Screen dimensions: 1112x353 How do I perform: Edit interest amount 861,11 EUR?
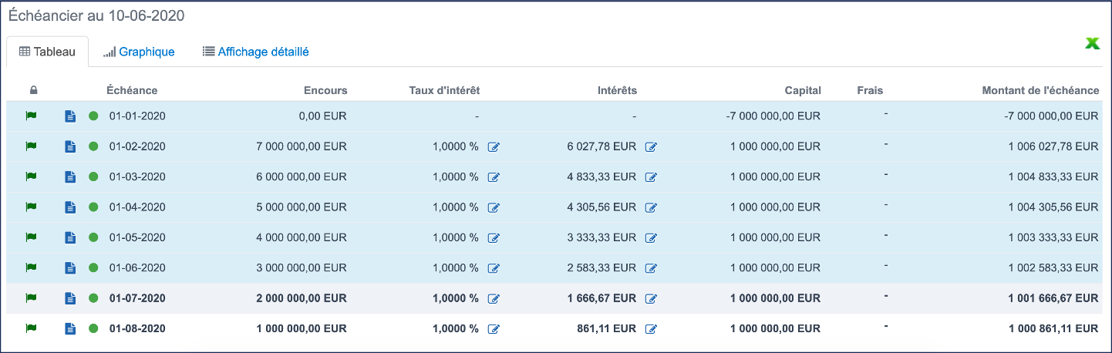(651, 329)
